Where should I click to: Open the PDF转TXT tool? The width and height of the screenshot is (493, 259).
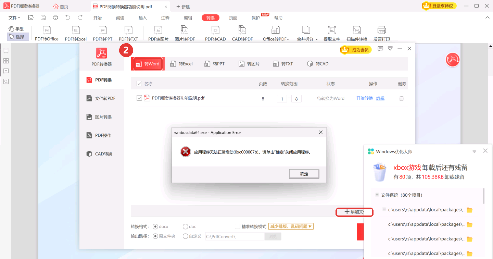(x=128, y=34)
